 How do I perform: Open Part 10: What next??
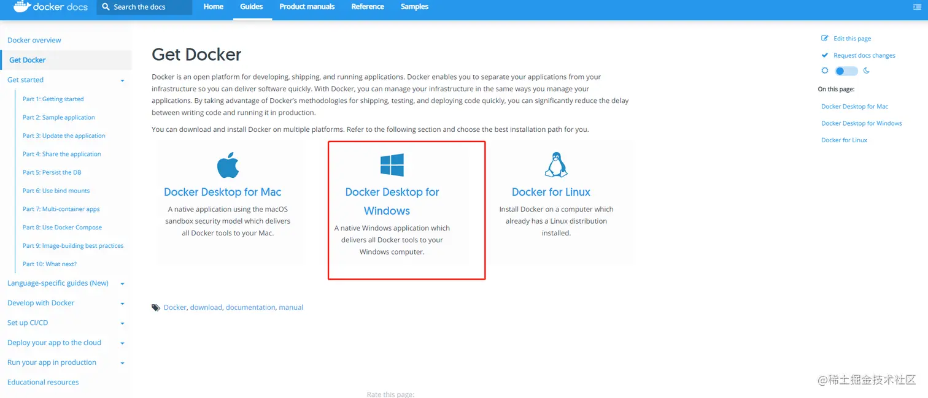[x=50, y=264]
